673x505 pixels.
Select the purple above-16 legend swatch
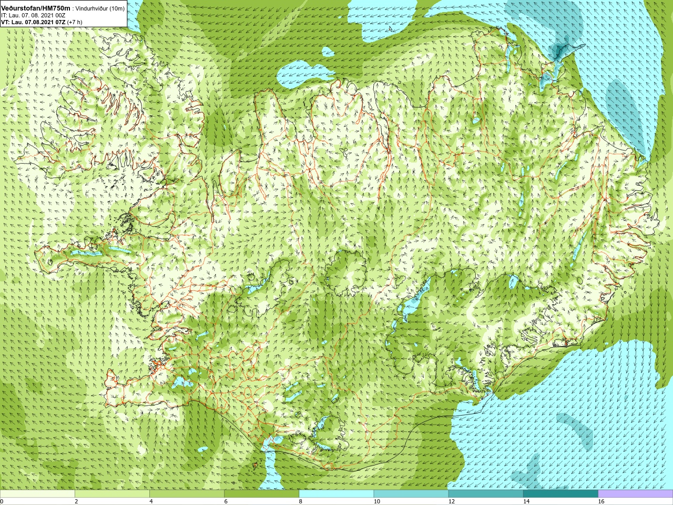tap(636, 494)
